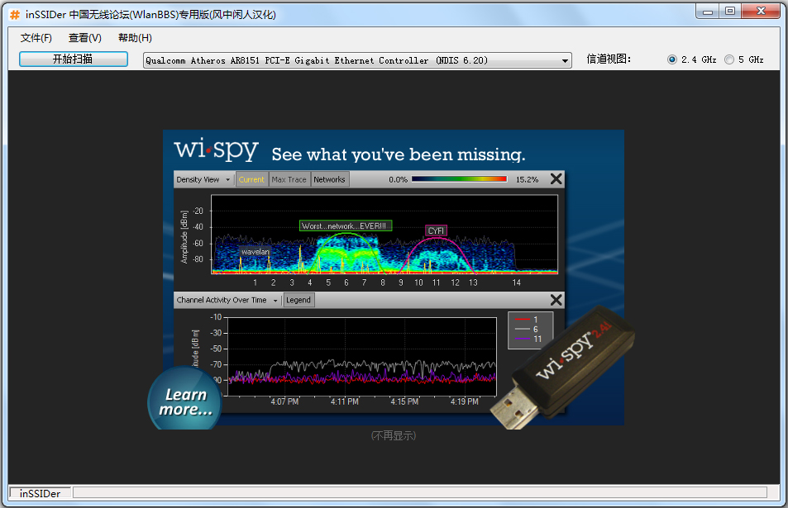Open the network adapter selection dropdown
The width and height of the screenshot is (788, 508).
click(x=565, y=59)
